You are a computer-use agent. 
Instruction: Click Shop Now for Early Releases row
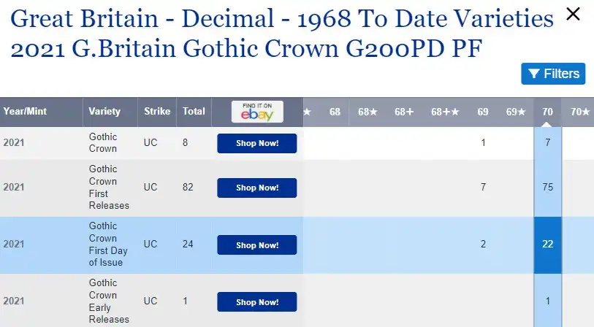point(257,302)
